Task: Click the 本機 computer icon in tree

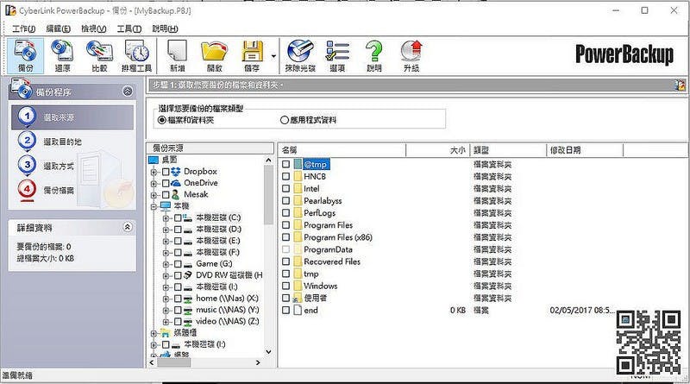Action: pyautogui.click(x=166, y=205)
